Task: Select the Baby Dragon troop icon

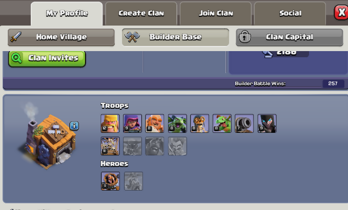Action: coord(222,124)
